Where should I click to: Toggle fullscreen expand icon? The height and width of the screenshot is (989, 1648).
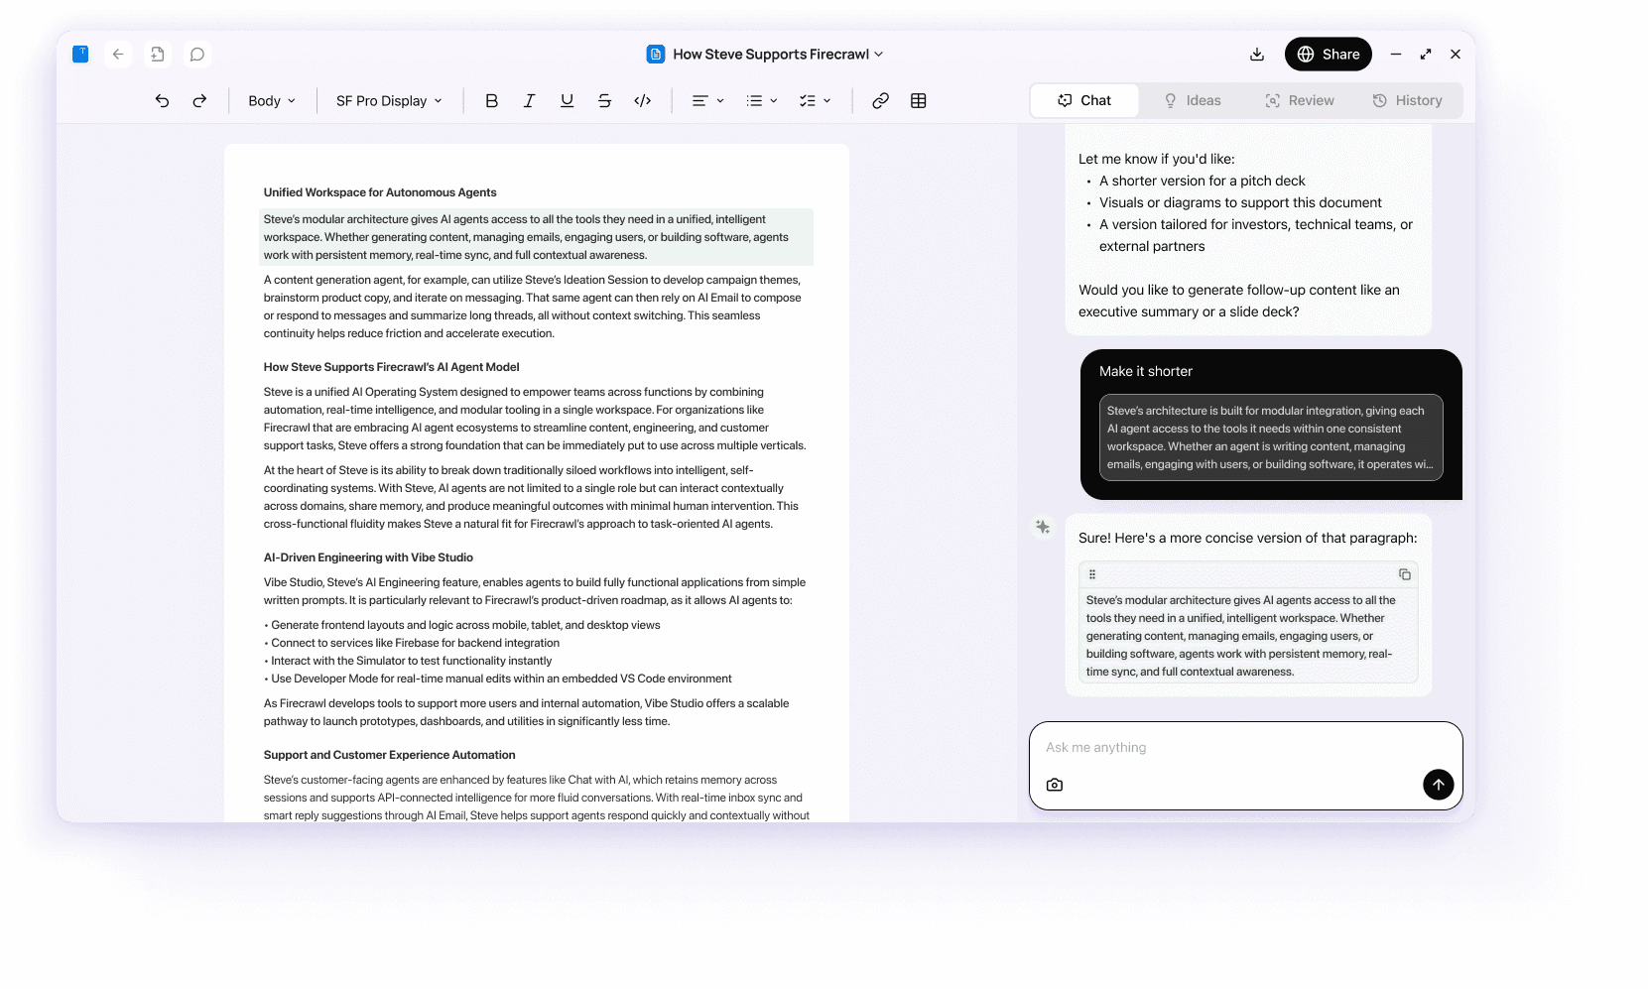tap(1426, 55)
